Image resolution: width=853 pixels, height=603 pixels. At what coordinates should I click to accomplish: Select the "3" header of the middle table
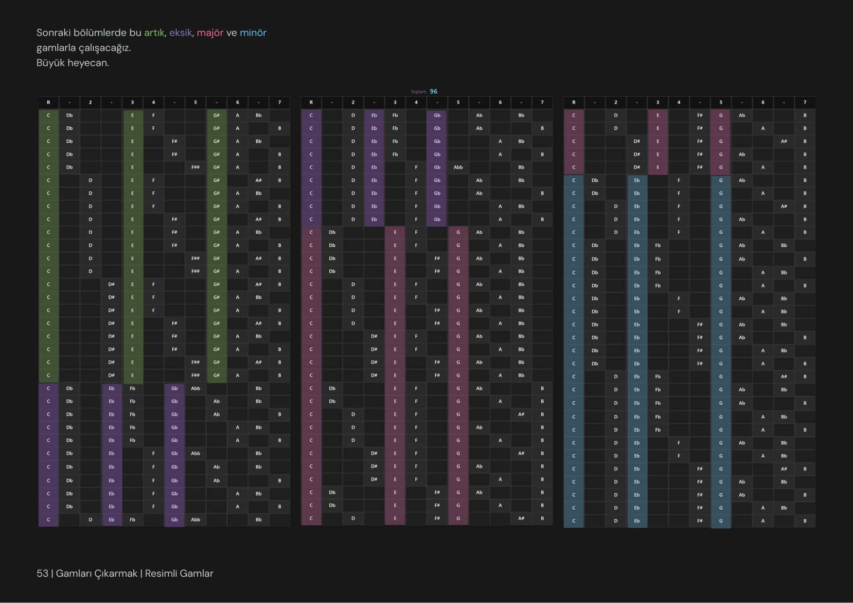click(x=395, y=102)
